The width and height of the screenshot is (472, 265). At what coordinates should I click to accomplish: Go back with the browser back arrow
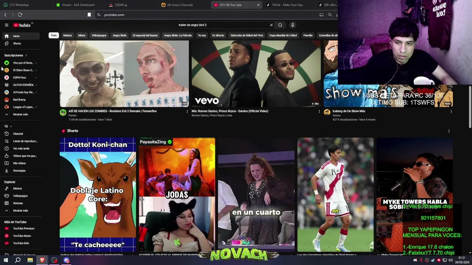(x=6, y=15)
